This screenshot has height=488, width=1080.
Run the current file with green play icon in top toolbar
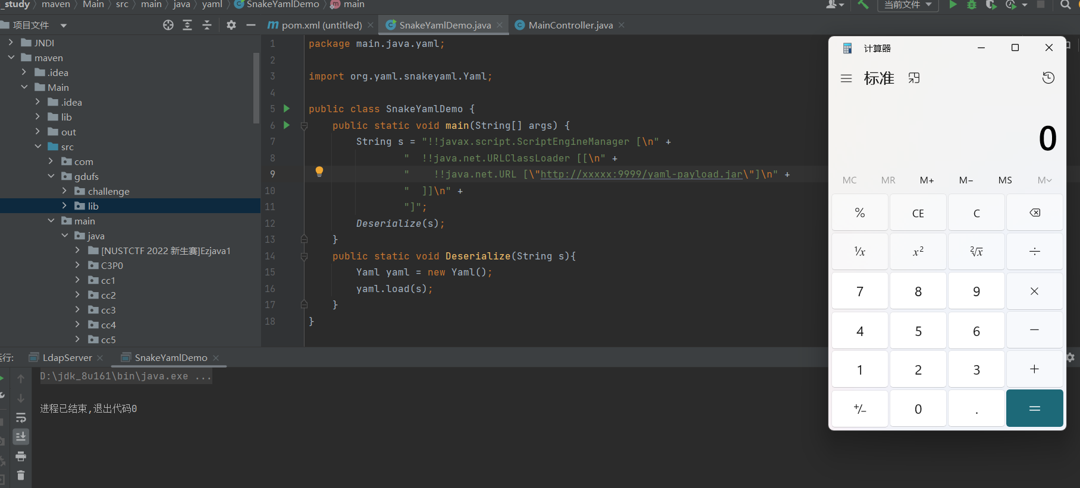[x=953, y=5]
